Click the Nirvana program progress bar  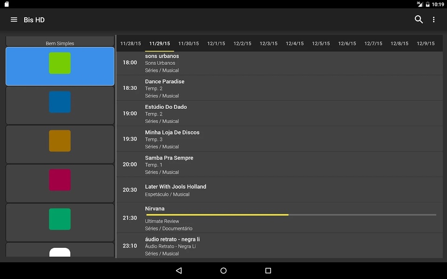[291, 215]
